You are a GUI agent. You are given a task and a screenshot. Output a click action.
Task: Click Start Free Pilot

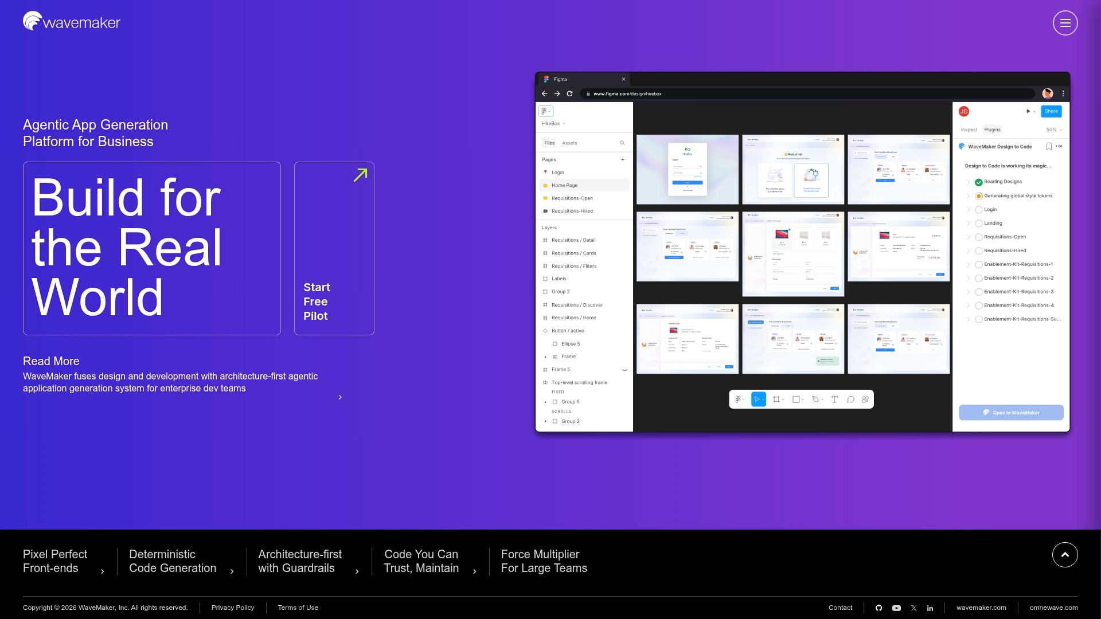pos(334,249)
